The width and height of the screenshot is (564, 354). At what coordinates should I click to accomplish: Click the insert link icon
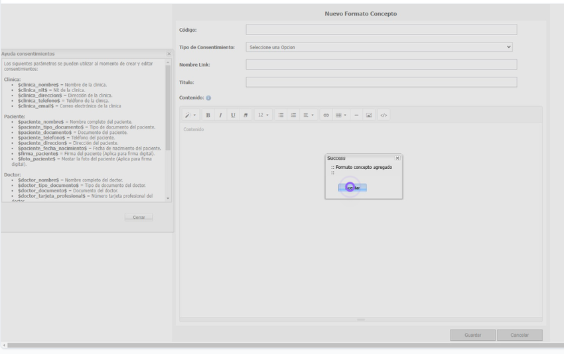pyautogui.click(x=326, y=115)
